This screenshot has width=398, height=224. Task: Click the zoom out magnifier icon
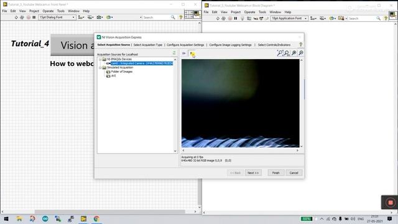(301, 53)
